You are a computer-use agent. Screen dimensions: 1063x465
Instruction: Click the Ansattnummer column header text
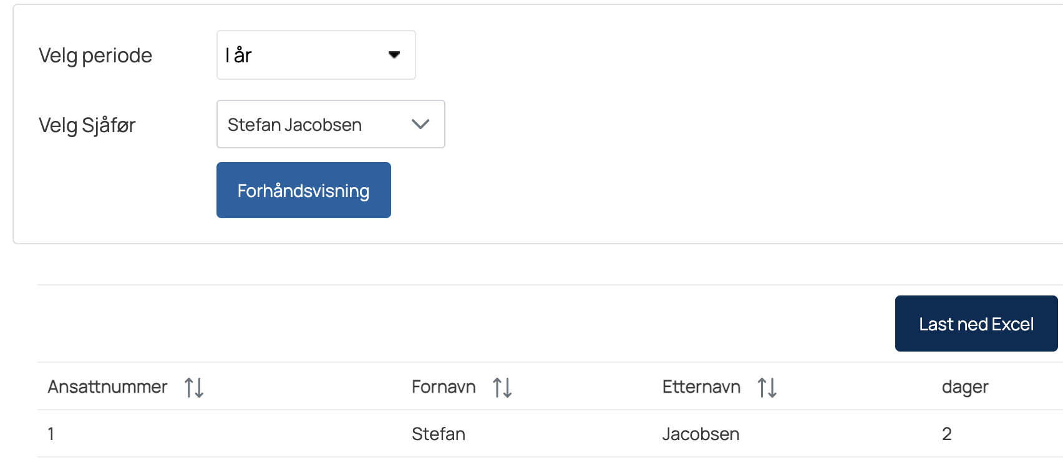(x=107, y=387)
